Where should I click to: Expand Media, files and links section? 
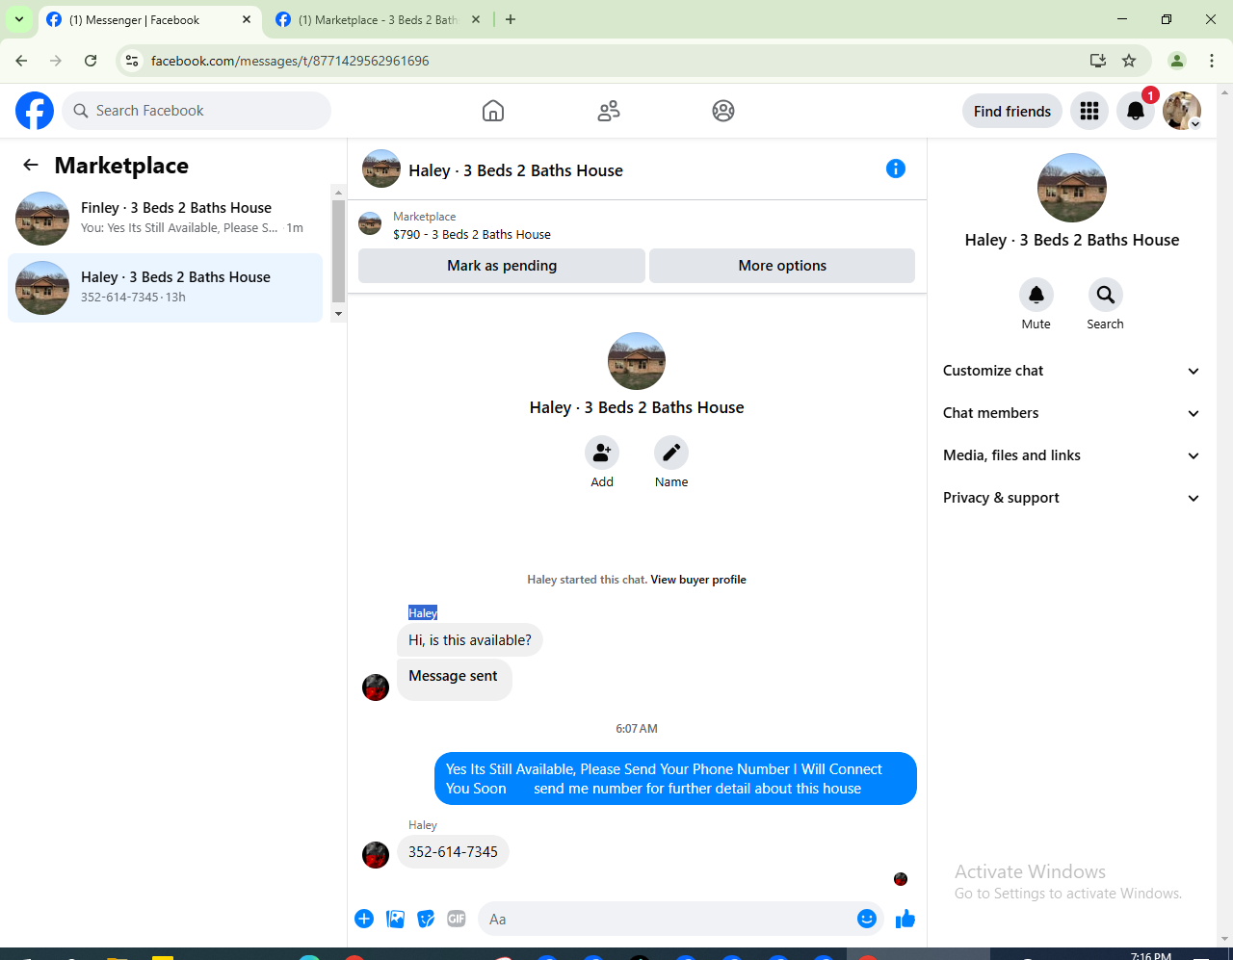point(1071,455)
